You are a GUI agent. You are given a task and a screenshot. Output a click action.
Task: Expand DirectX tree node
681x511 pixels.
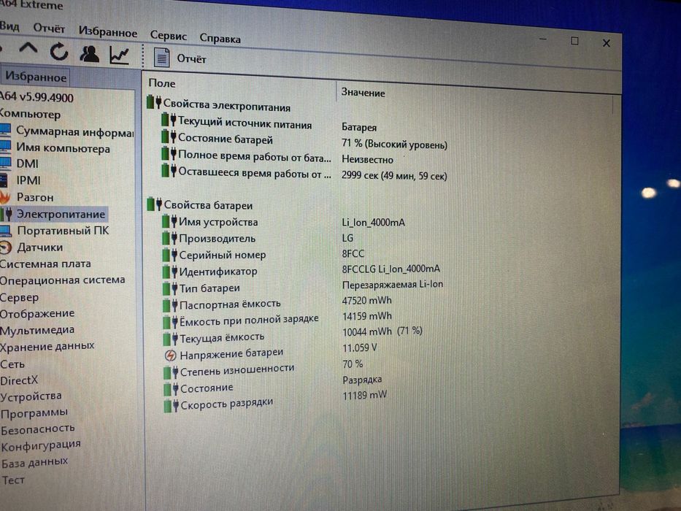19,380
